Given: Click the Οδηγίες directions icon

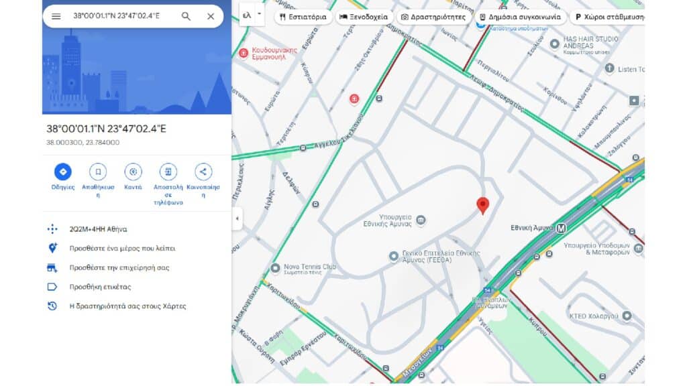Looking at the screenshot, I should coord(63,172).
